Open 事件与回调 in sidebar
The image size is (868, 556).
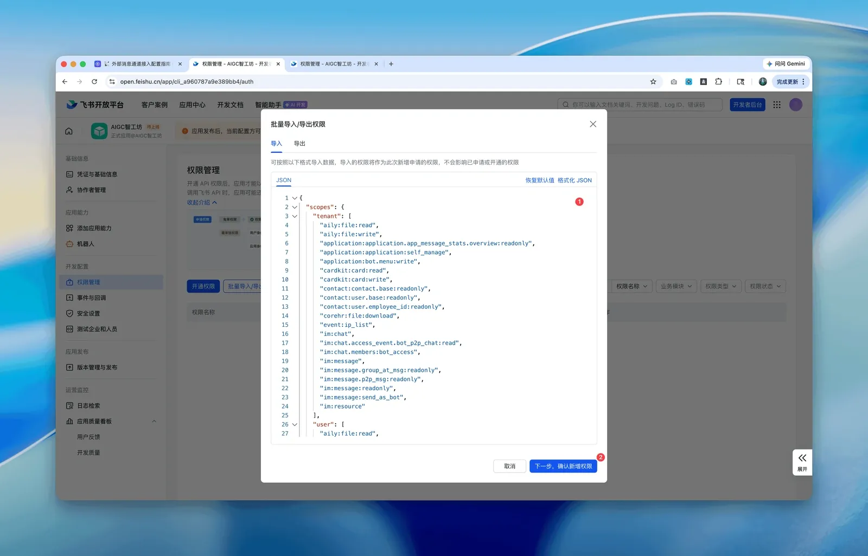[x=91, y=298]
